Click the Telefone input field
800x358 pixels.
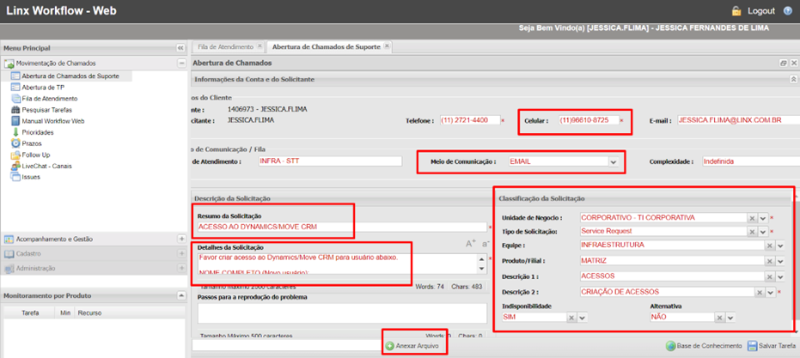click(469, 120)
